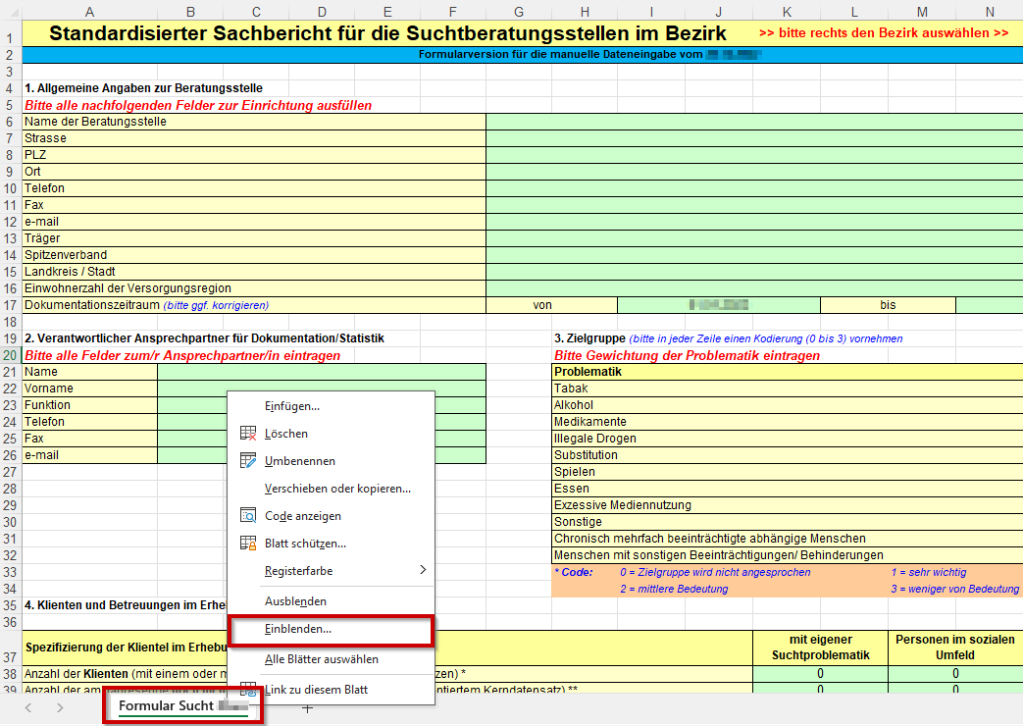Choose Verschieben oder kopieren... menu entry
The width and height of the screenshot is (1023, 726).
337,489
